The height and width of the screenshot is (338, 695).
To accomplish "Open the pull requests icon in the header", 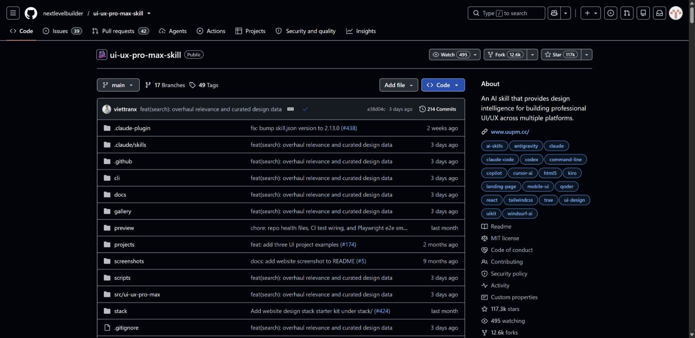I will [627, 13].
